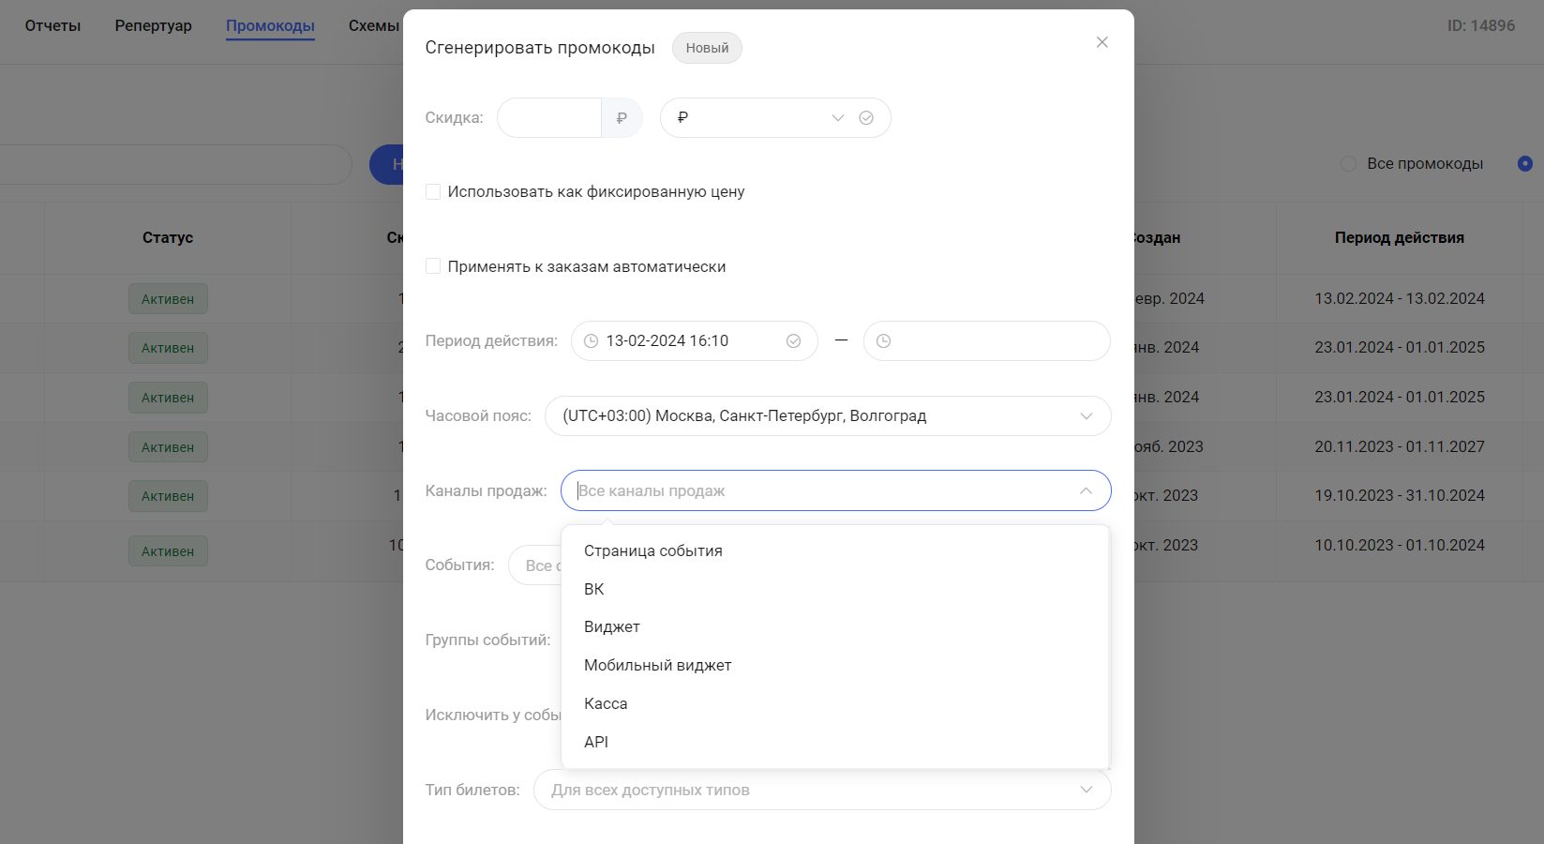This screenshot has width=1544, height=844.
Task: Open the 'События' selector
Action: coord(535,565)
